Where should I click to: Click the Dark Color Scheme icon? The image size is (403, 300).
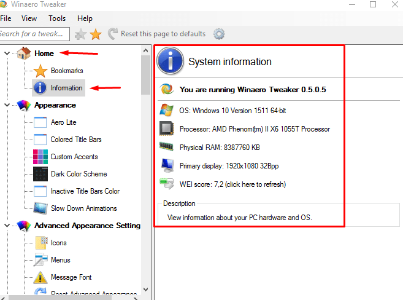click(x=40, y=174)
